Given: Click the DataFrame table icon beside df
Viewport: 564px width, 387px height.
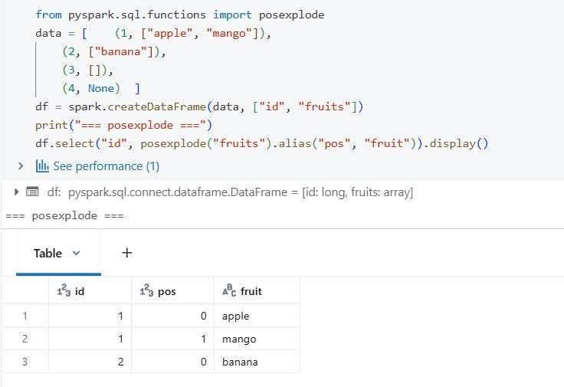Looking at the screenshot, I should [32, 192].
